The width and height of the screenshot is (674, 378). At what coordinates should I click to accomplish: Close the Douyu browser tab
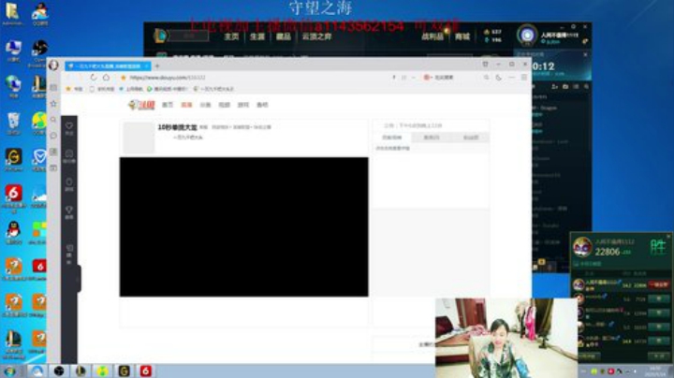pyautogui.click(x=147, y=65)
